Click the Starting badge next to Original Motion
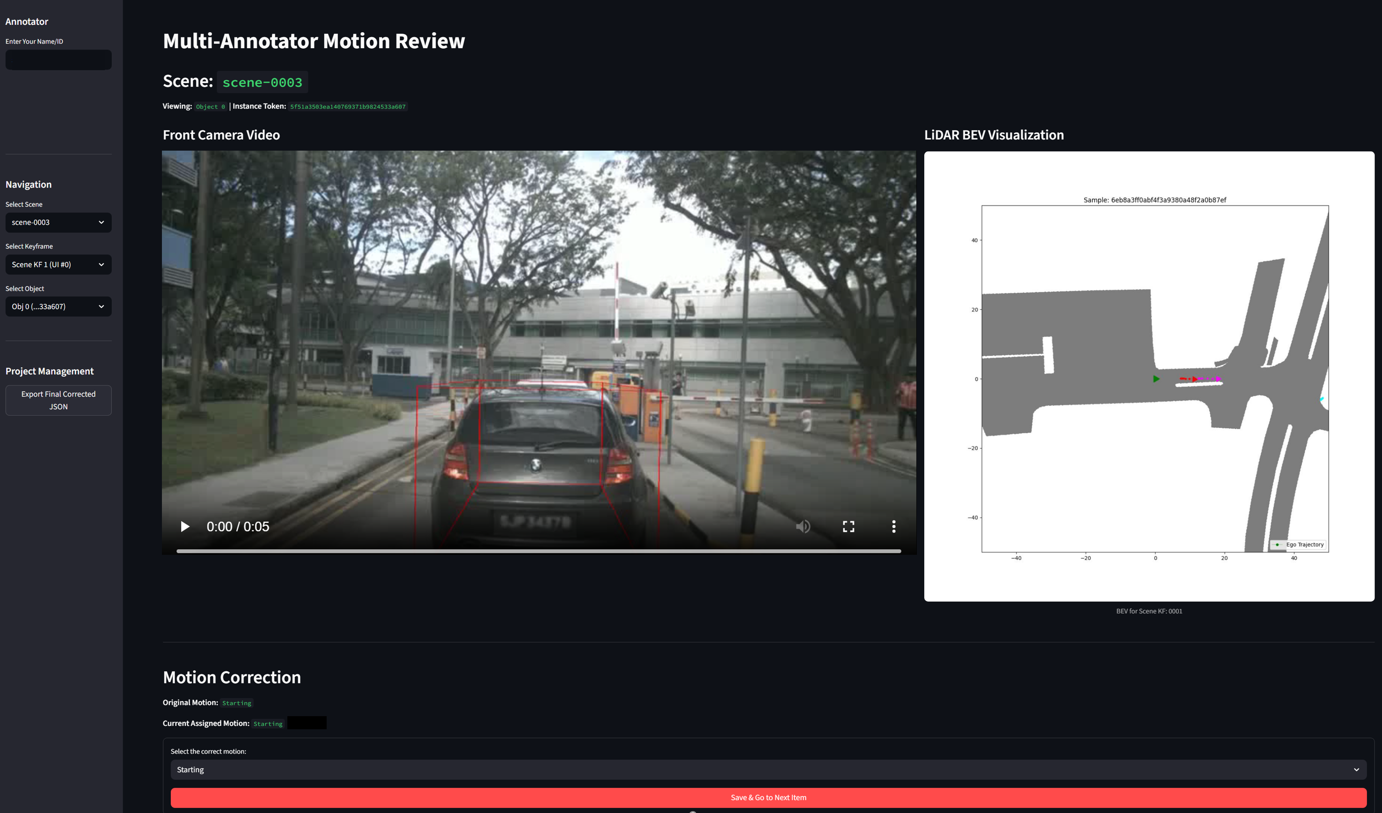The width and height of the screenshot is (1382, 813). pyautogui.click(x=236, y=703)
